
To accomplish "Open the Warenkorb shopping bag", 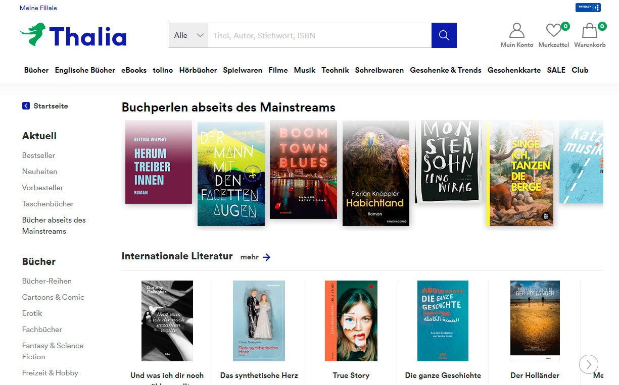I will click(590, 31).
